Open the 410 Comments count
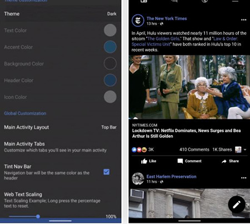250x224 pixels. [x=194, y=150]
